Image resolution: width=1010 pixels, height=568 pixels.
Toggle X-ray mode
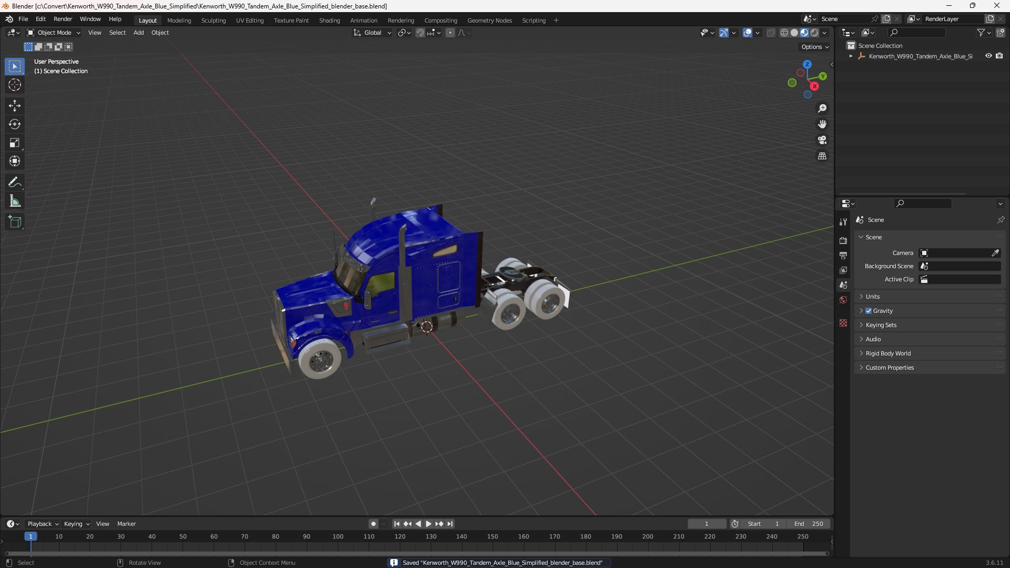[x=771, y=33]
